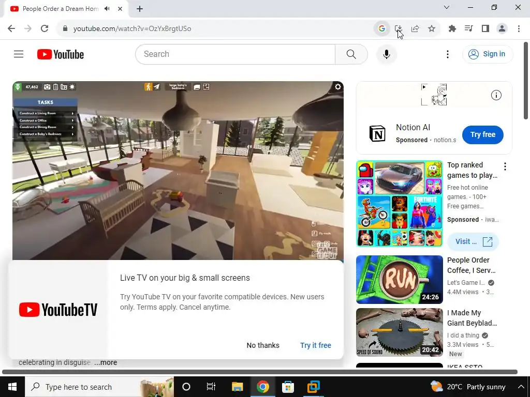Close the People Order a Dream Home tab
The image size is (530, 397).
point(120,9)
